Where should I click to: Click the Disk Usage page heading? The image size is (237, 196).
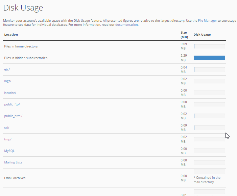click(23, 8)
